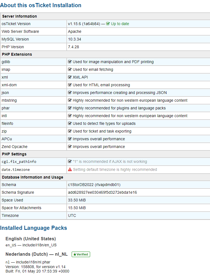Click the PHP Version label
The image size is (210, 275).
tap(13, 47)
